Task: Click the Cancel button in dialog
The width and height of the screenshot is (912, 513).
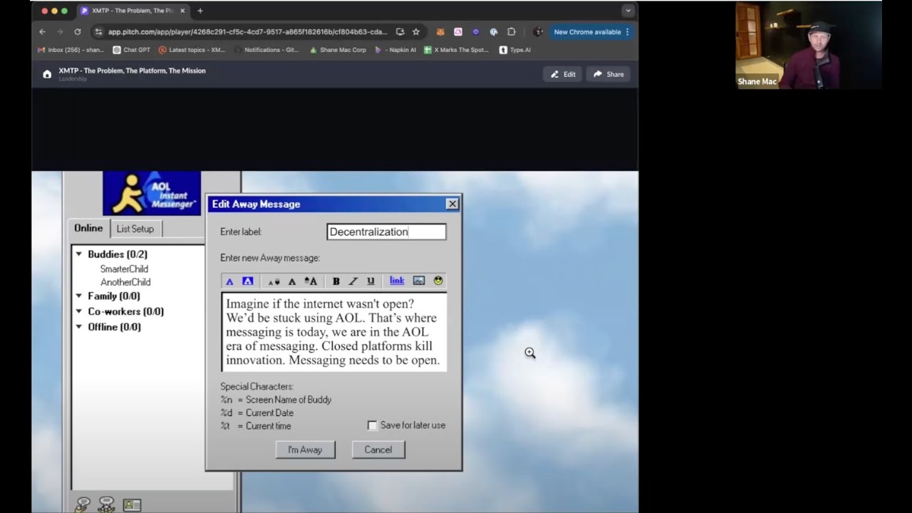Action: coord(378,450)
